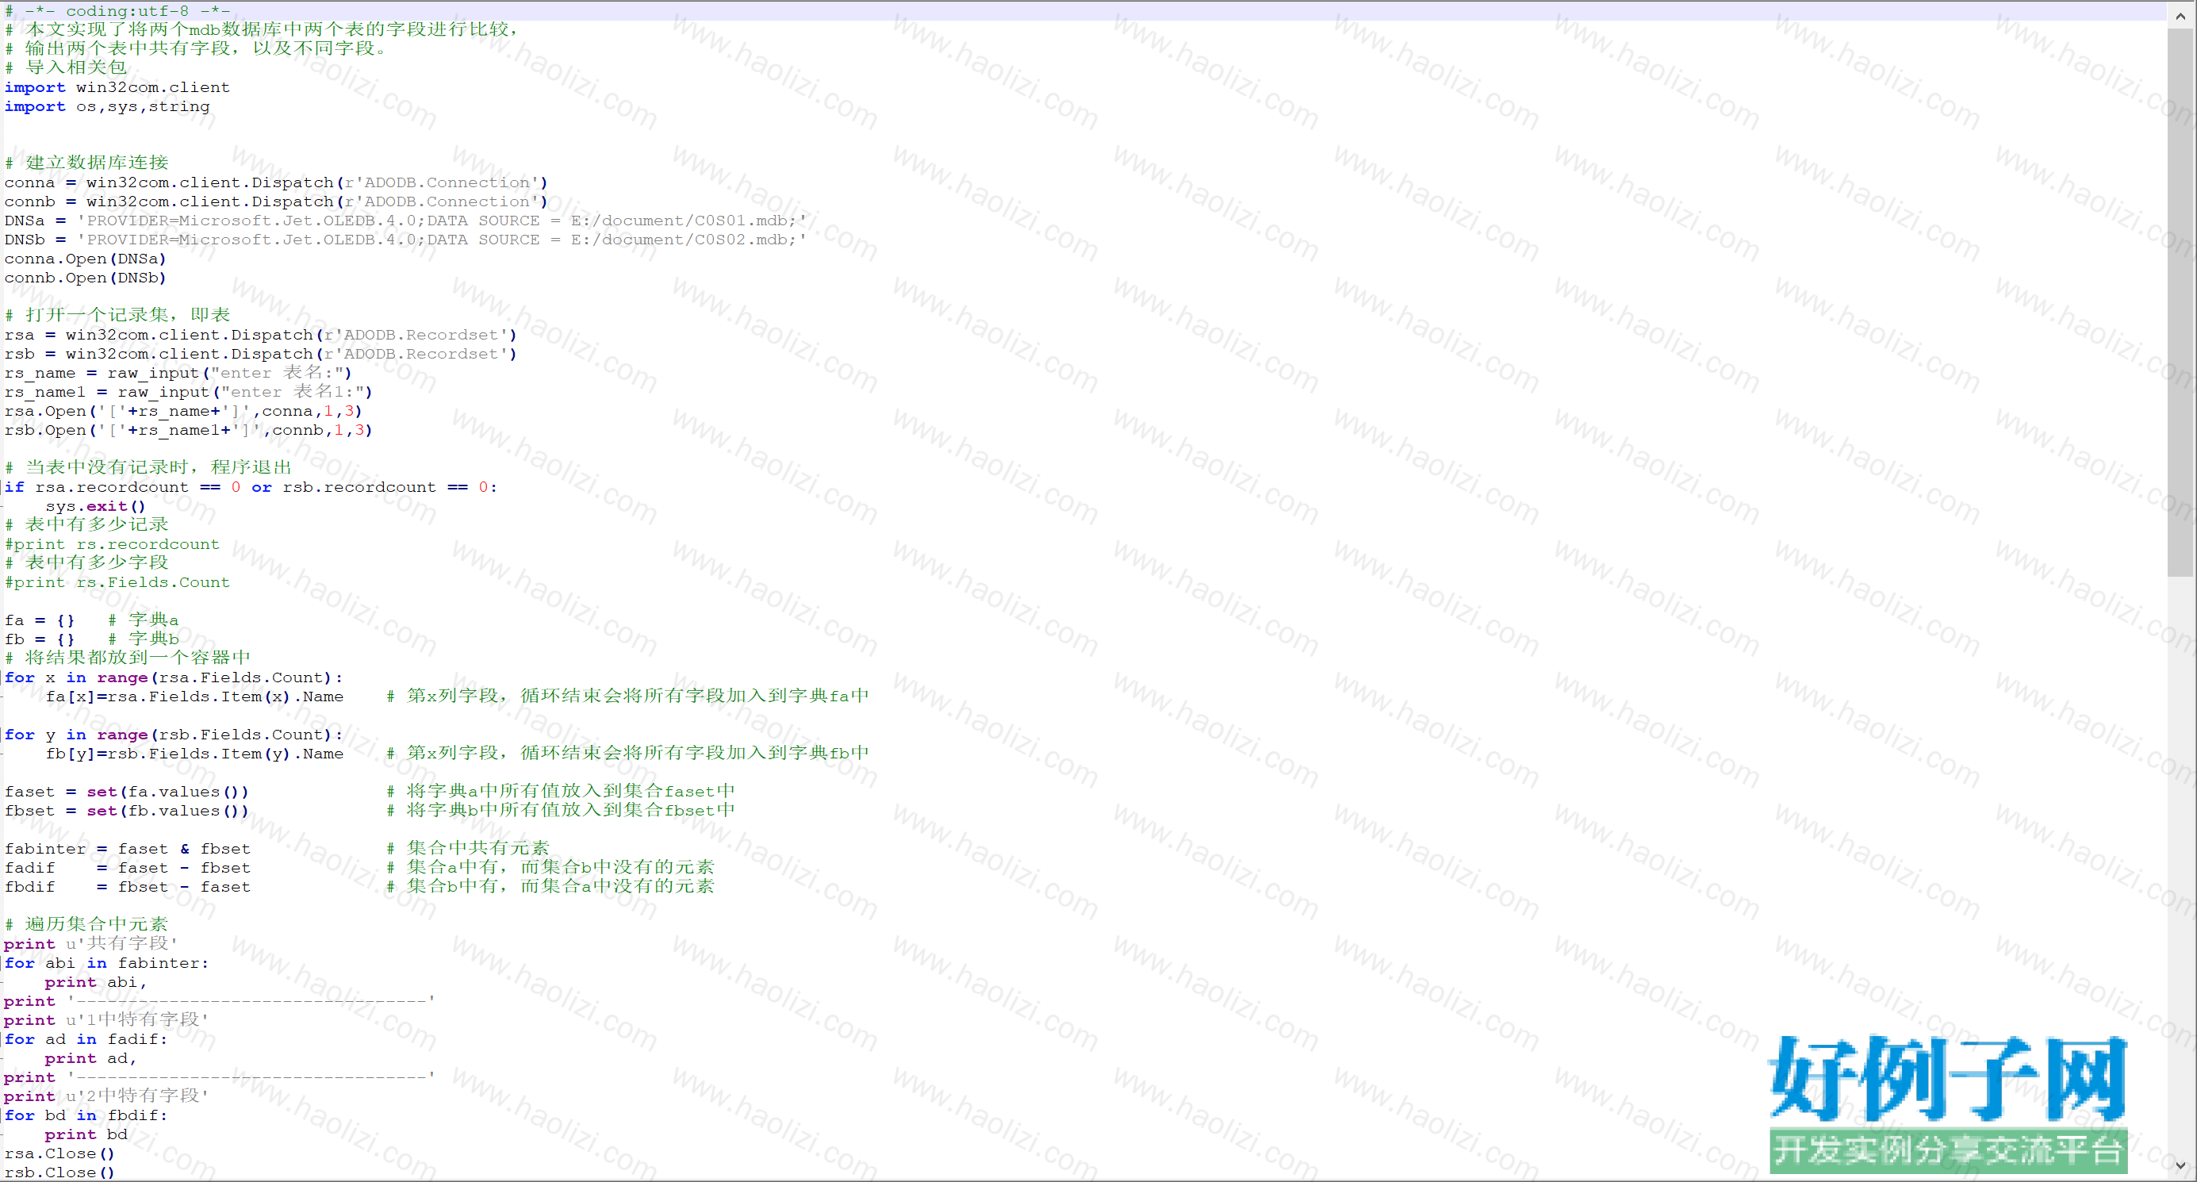Click the 'fb = {}' assignment

[x=40, y=639]
